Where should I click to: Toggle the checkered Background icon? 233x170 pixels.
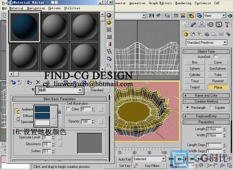109,29
